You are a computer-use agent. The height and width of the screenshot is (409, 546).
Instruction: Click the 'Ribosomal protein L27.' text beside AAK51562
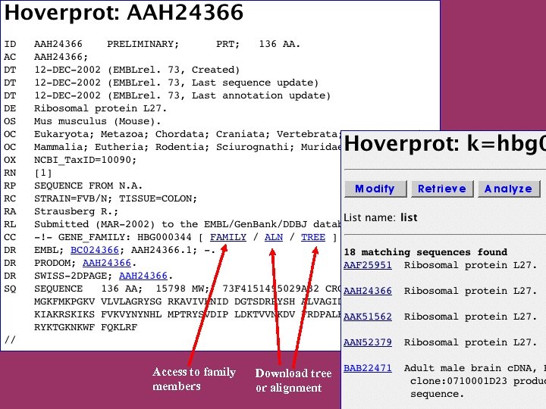pos(470,317)
